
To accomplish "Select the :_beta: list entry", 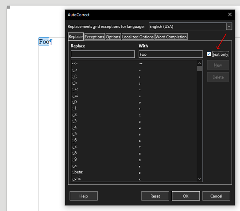I will [134, 172].
